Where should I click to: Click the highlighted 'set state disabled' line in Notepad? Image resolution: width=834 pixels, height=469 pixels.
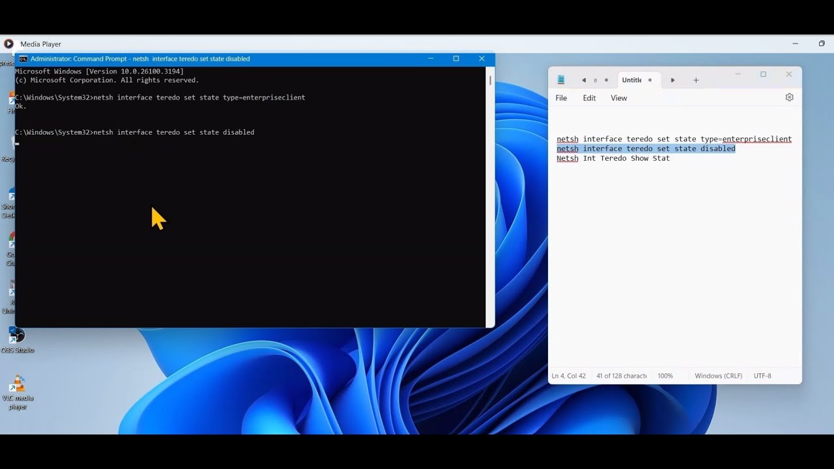(646, 149)
